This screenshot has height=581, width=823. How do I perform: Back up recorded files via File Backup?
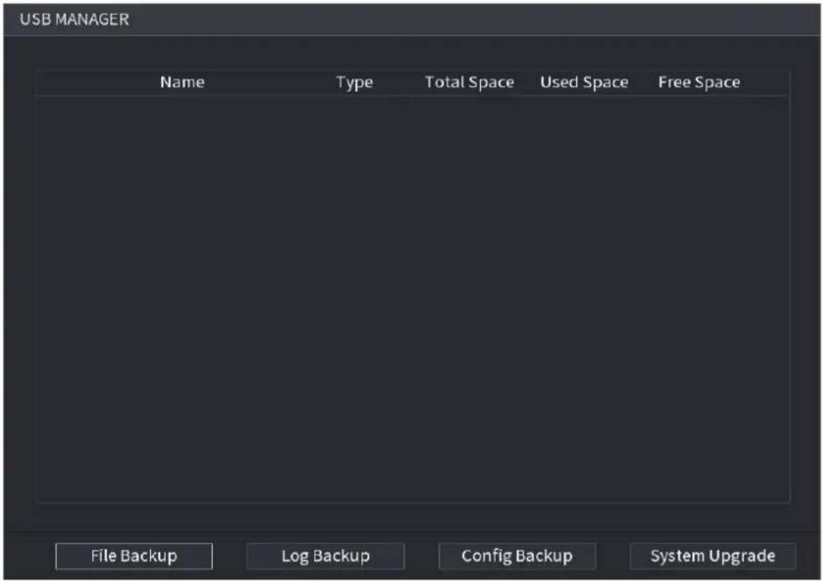(x=134, y=556)
